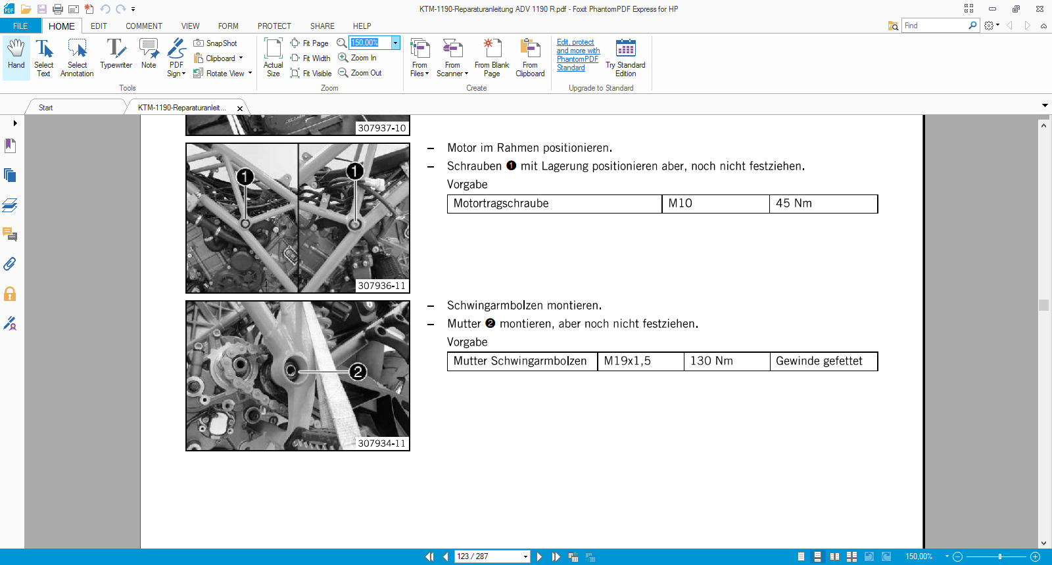Open the SnapShot tool
The width and height of the screenshot is (1052, 565).
[216, 43]
